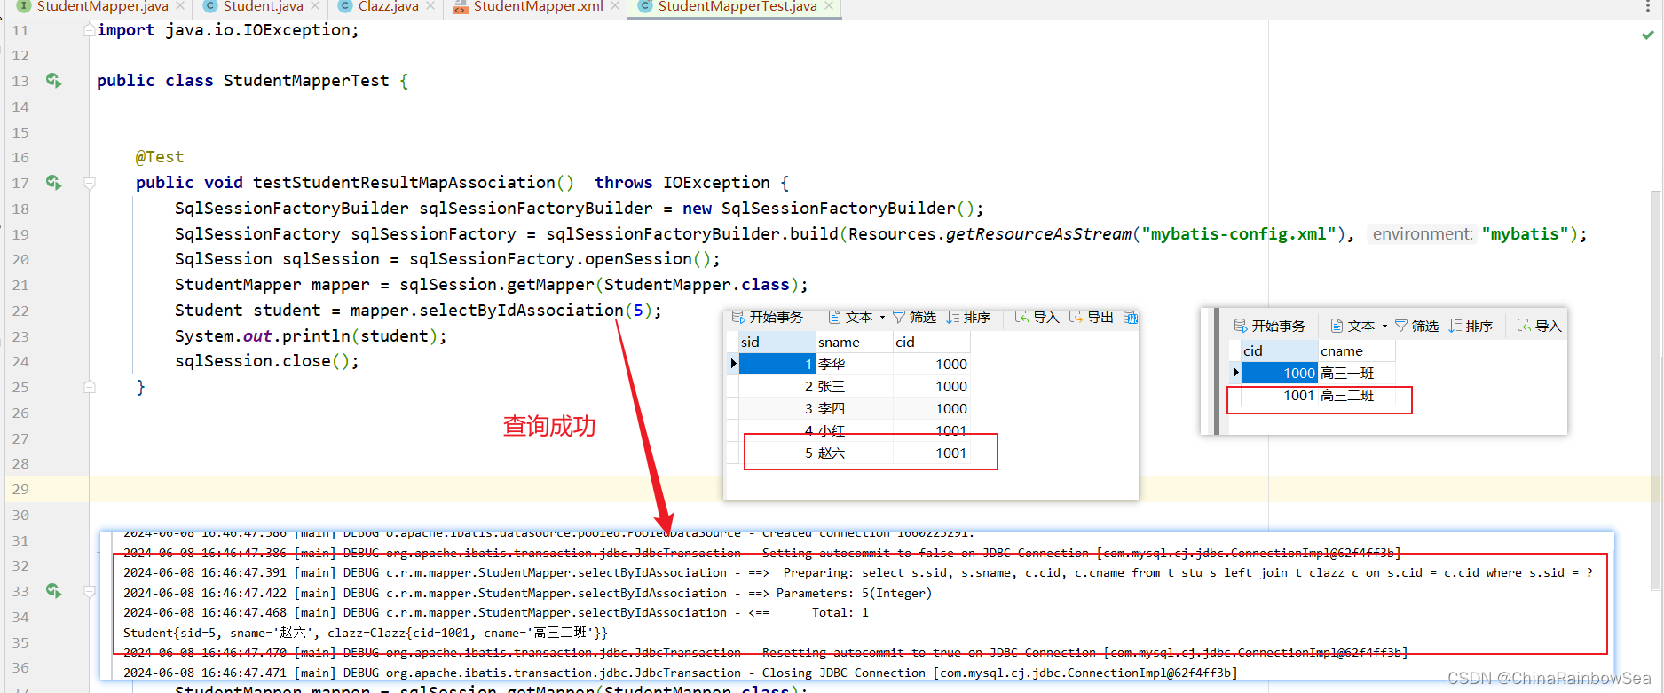
Task: Click cname column header
Action: [x=1357, y=350]
